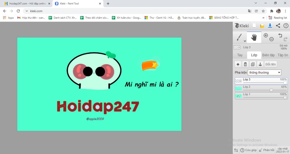Open the Tập tin tab
This screenshot has height=154, width=290.
tap(283, 55)
